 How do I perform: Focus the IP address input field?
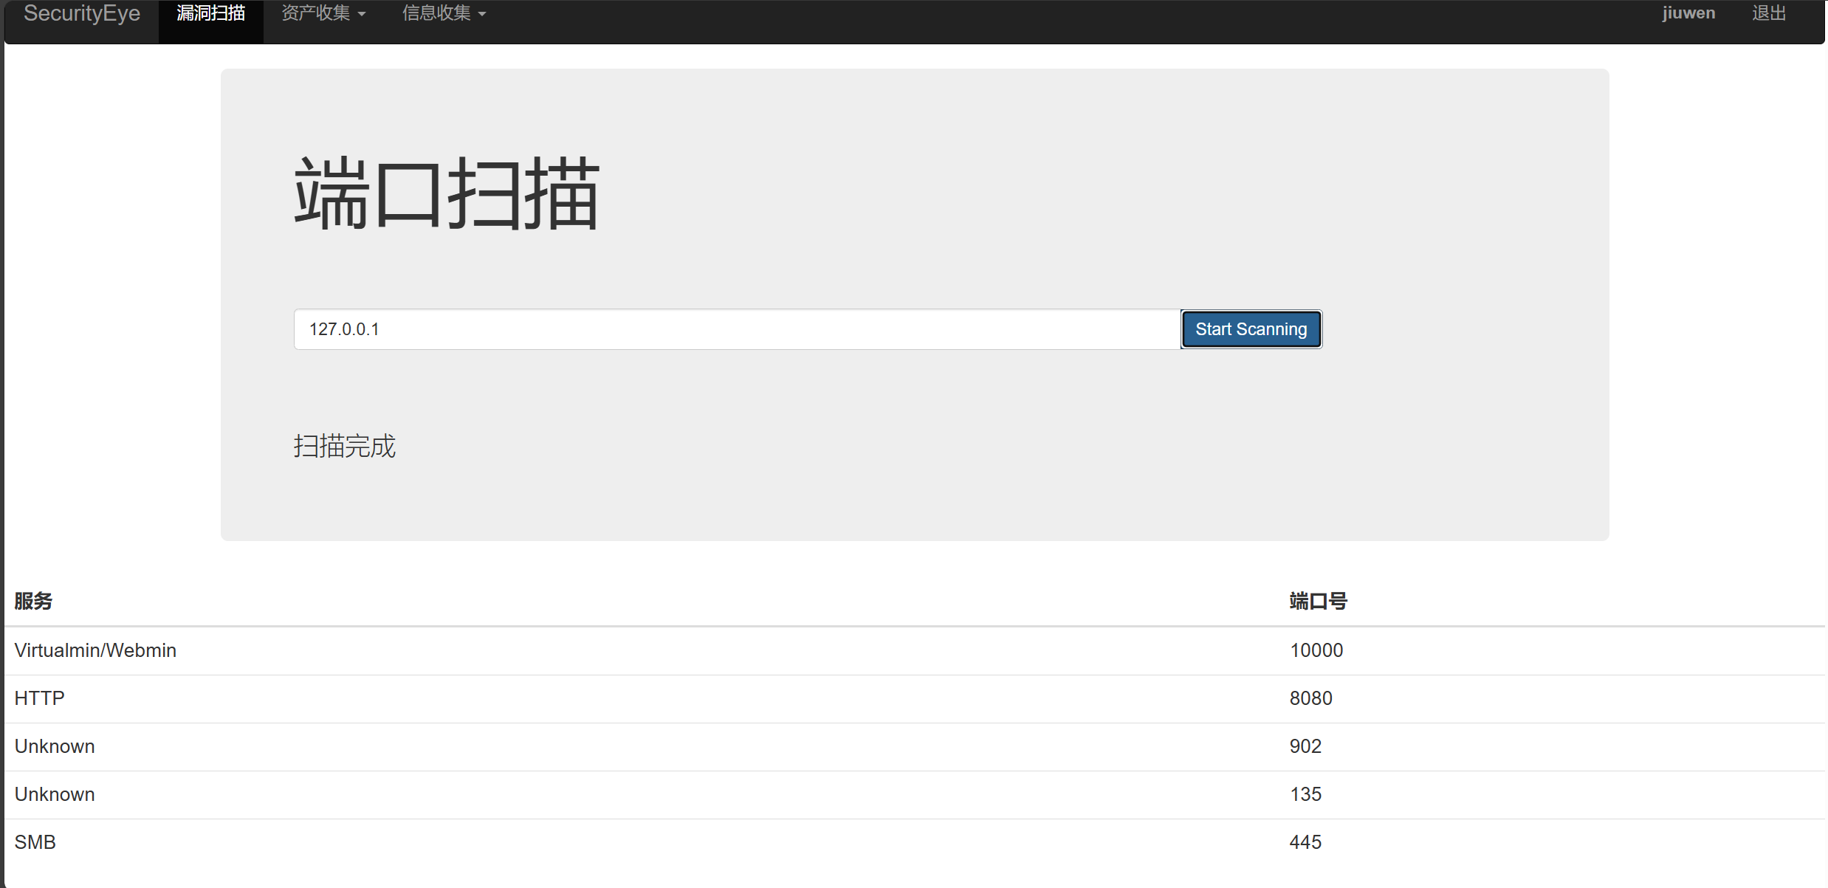[736, 329]
